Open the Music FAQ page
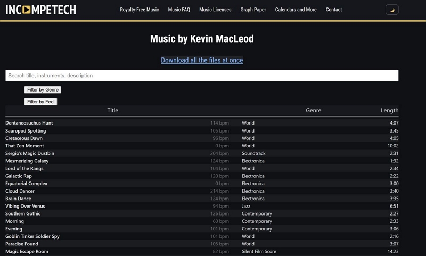Screen dimensions: 426x256 [x=179, y=10]
